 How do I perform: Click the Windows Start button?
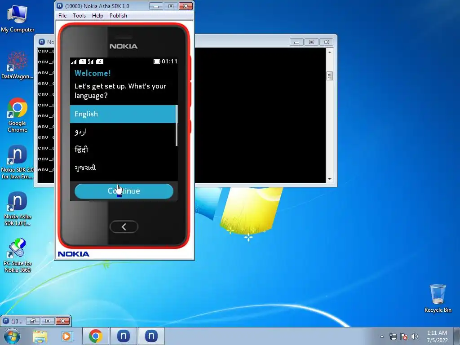point(12,336)
